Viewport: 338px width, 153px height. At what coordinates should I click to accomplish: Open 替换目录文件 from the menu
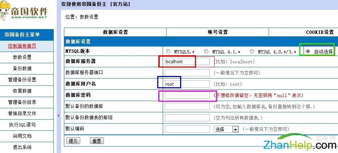[22, 113]
